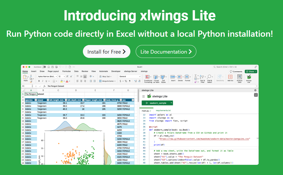This screenshot has width=283, height=175.
Task: Click the Format Painter brush icon
Action: pyautogui.click(x=31, y=82)
